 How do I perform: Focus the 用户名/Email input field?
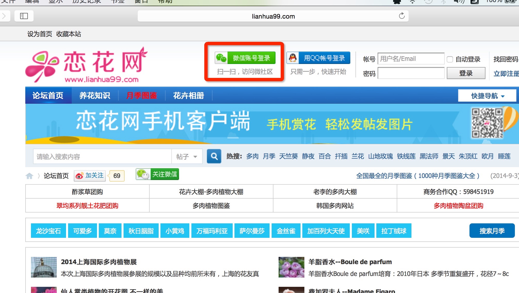[x=411, y=59]
